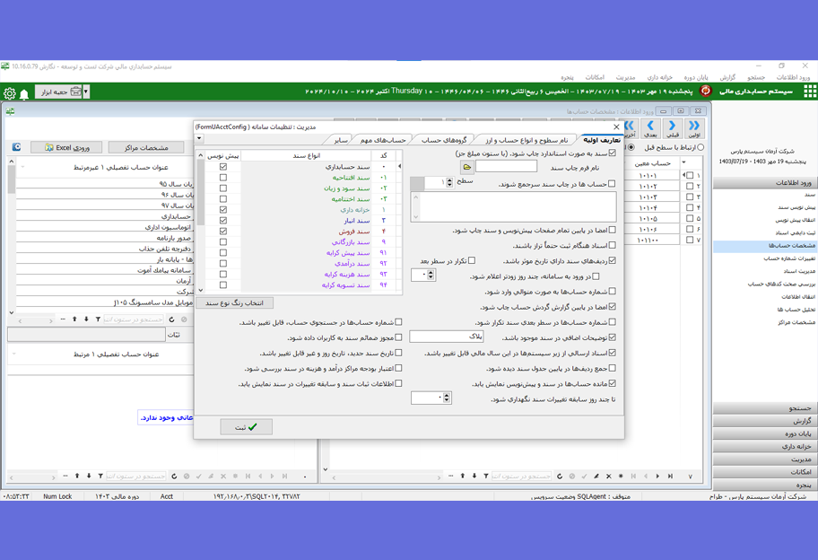Expand the toolbox dropdown arrow
Image resolution: width=818 pixels, height=560 pixels.
(86, 92)
